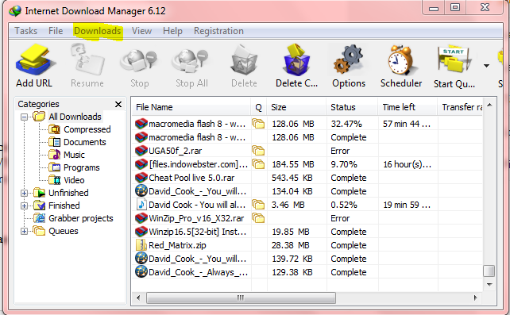510x315 pixels.
Task: Open the Help menu
Action: pyautogui.click(x=172, y=31)
